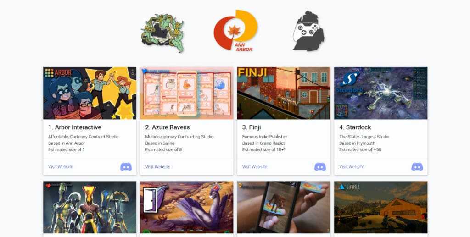This screenshot has width=470, height=237.
Task: Click the purple dragon artwork thumbnail
Action: click(x=186, y=207)
